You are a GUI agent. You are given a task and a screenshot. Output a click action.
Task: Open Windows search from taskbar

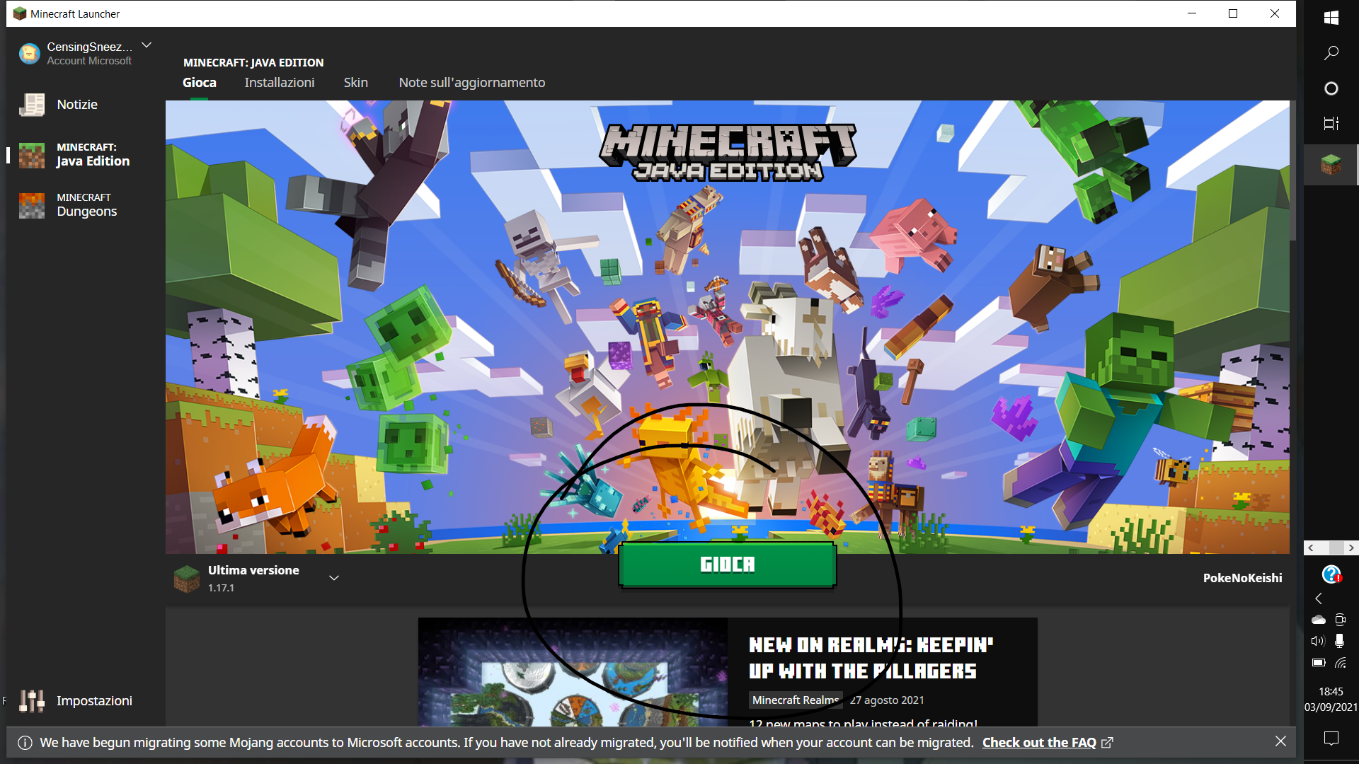1331,53
